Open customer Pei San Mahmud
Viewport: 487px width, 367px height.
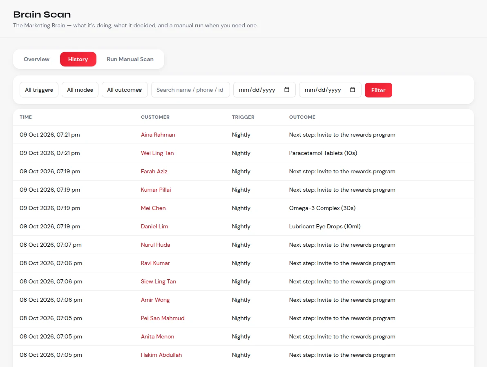(163, 318)
